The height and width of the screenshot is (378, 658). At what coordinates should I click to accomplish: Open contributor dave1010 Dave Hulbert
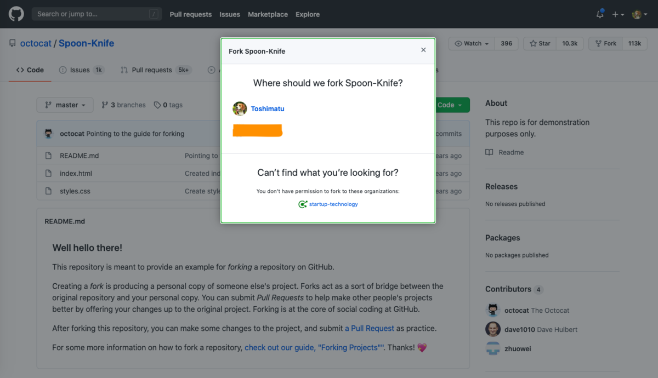click(x=541, y=330)
